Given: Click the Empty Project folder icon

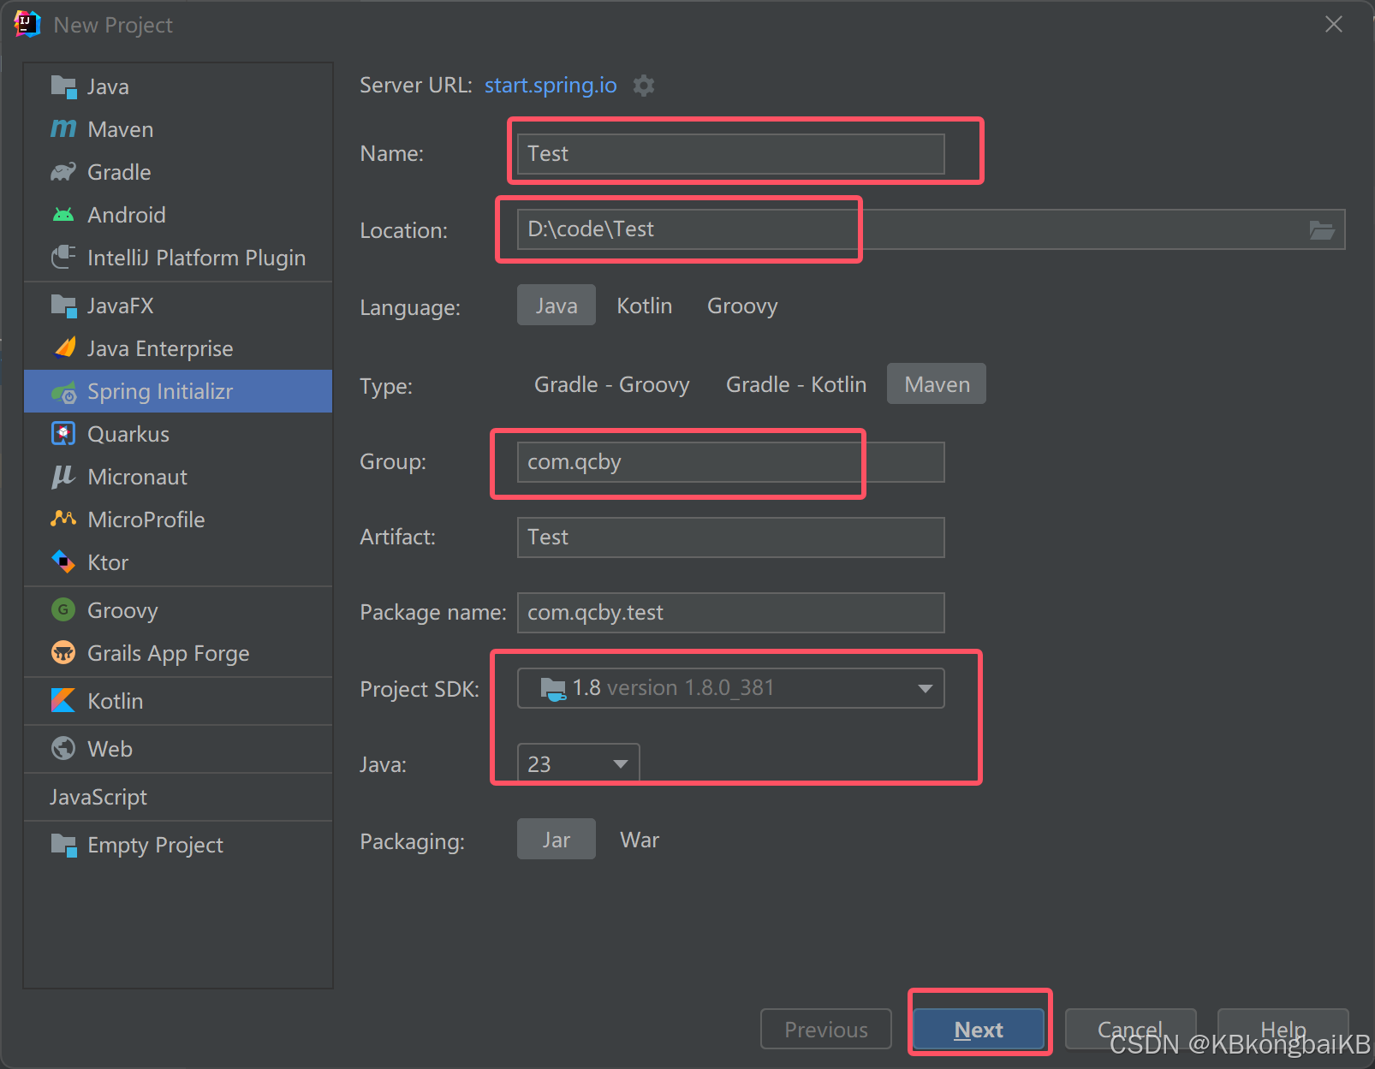Looking at the screenshot, I should pyautogui.click(x=63, y=845).
